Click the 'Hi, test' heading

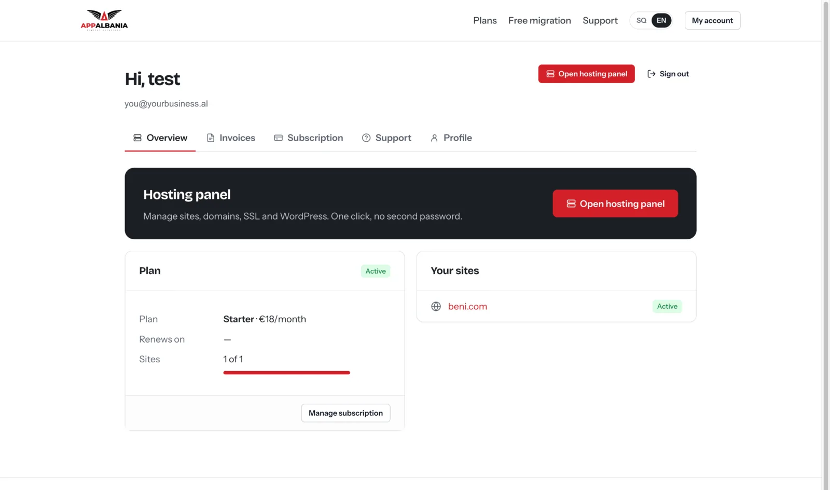pyautogui.click(x=153, y=79)
